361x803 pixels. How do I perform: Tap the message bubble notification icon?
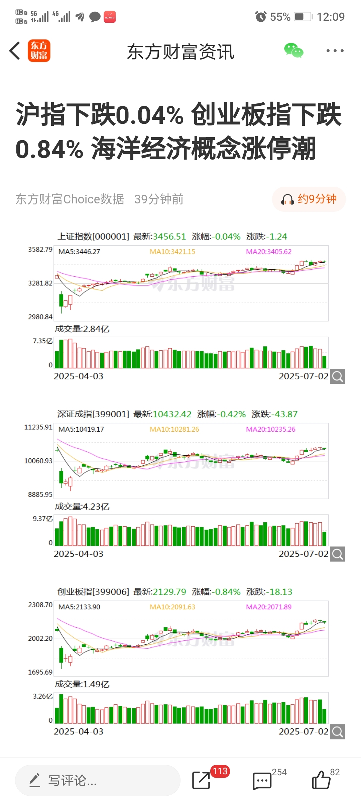(95, 17)
